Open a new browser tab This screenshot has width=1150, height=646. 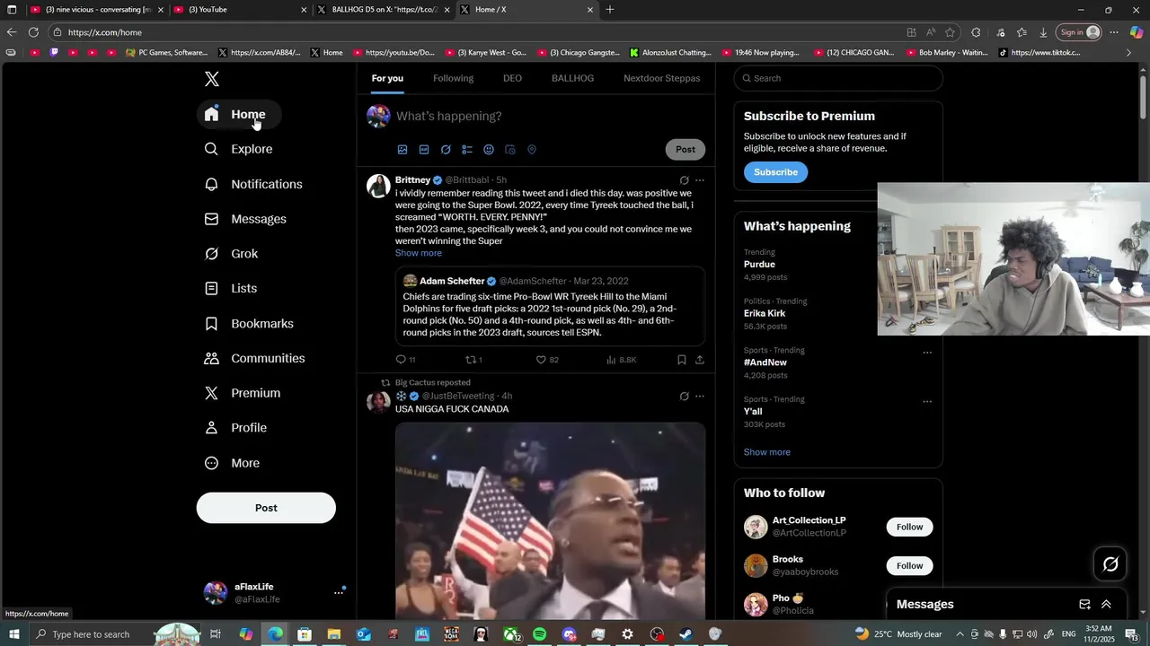(x=610, y=10)
